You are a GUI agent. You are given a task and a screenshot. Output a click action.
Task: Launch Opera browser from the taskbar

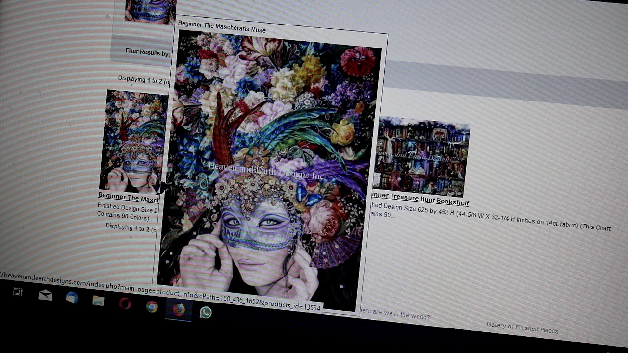(x=125, y=304)
